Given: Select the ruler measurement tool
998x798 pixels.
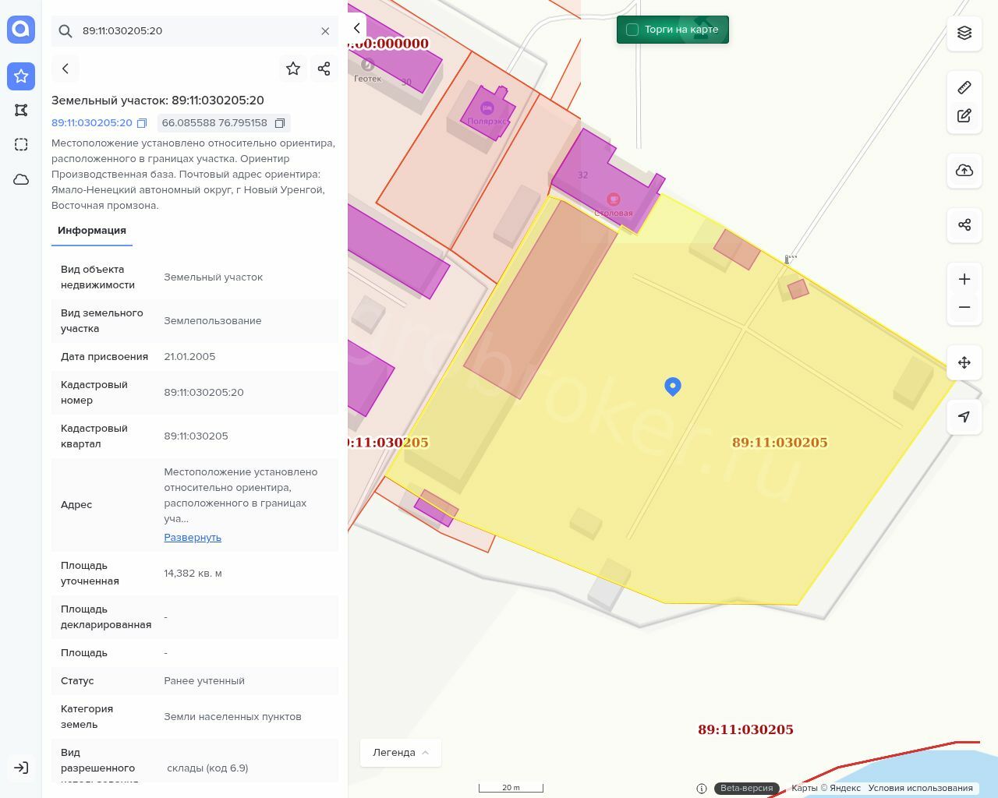Looking at the screenshot, I should pos(964,87).
